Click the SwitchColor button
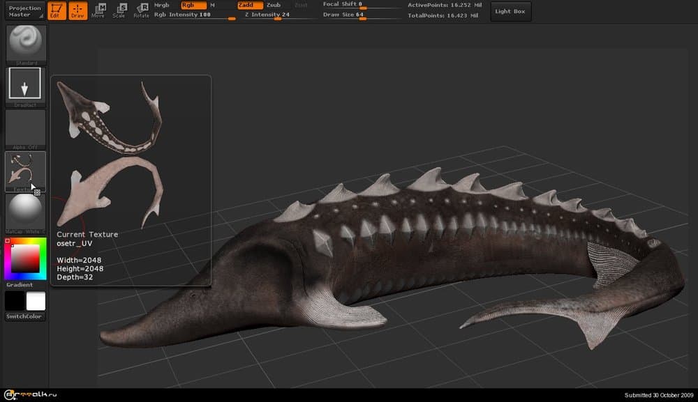The image size is (698, 402). (24, 316)
